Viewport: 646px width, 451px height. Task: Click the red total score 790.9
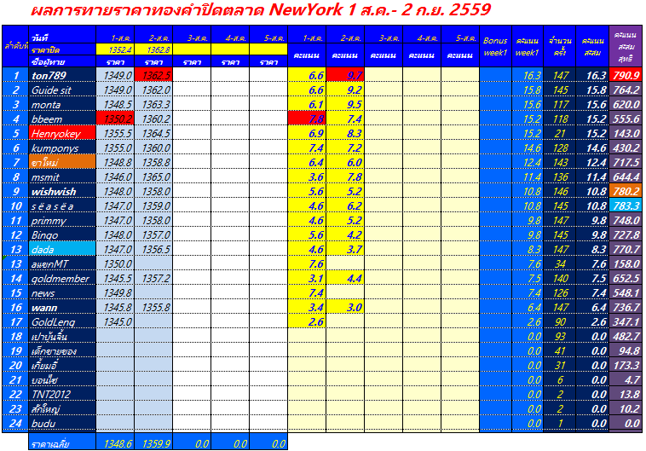click(x=626, y=75)
